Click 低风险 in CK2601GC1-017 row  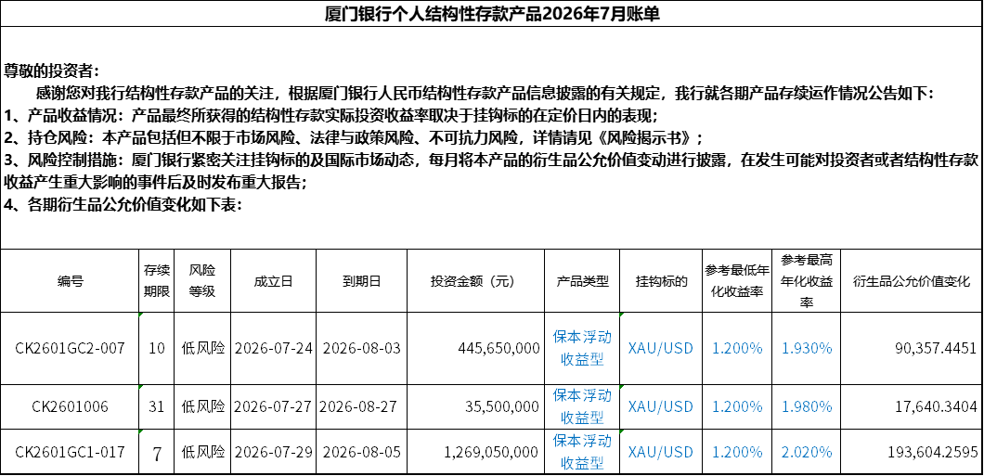pyautogui.click(x=202, y=452)
